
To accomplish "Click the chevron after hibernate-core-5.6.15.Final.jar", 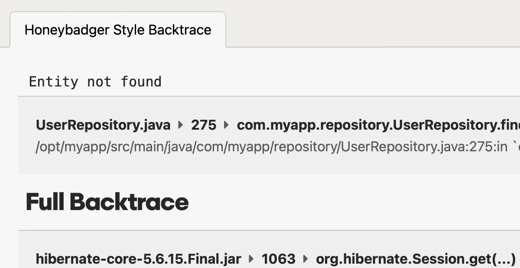I will pyautogui.click(x=250, y=259).
